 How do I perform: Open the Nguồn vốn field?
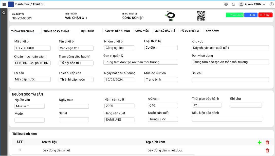click(29, 106)
